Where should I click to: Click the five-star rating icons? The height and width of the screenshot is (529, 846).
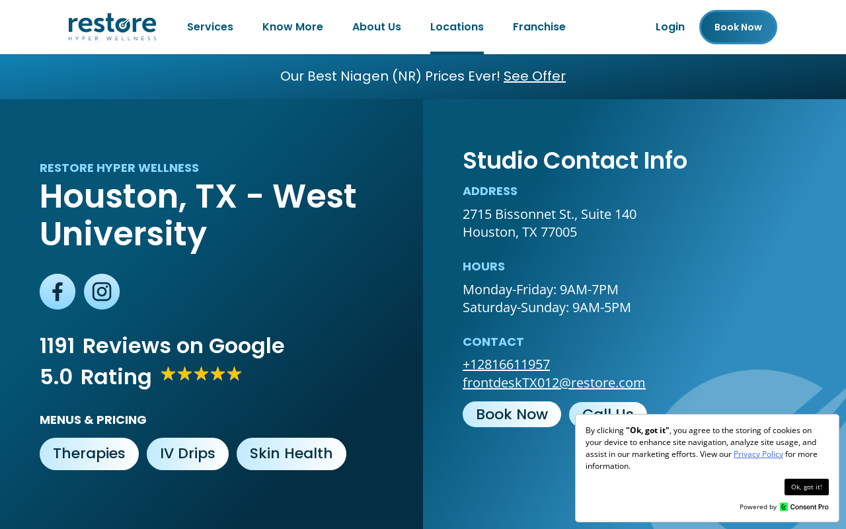201,374
